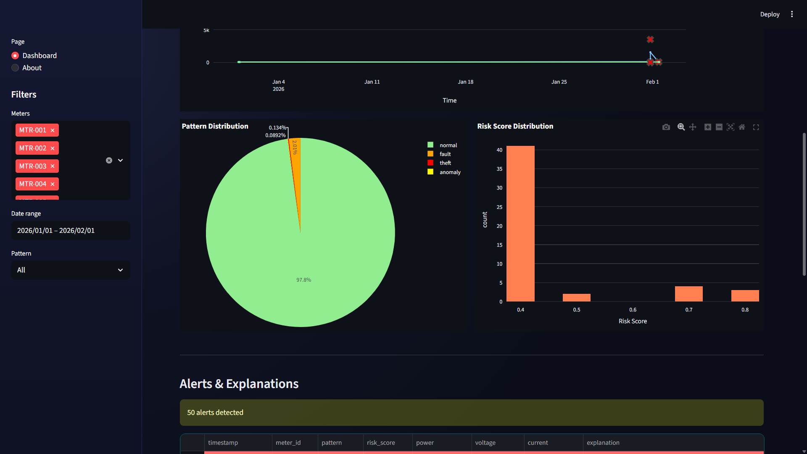Clear all selected meters with the clear icon
807x454 pixels.
(x=109, y=160)
